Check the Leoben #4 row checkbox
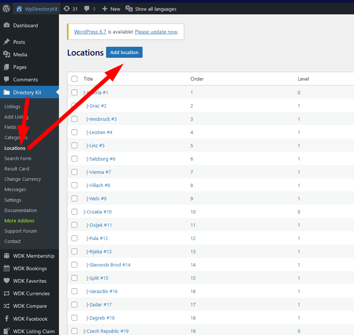Screen dimensions: 354x335 click(74, 132)
